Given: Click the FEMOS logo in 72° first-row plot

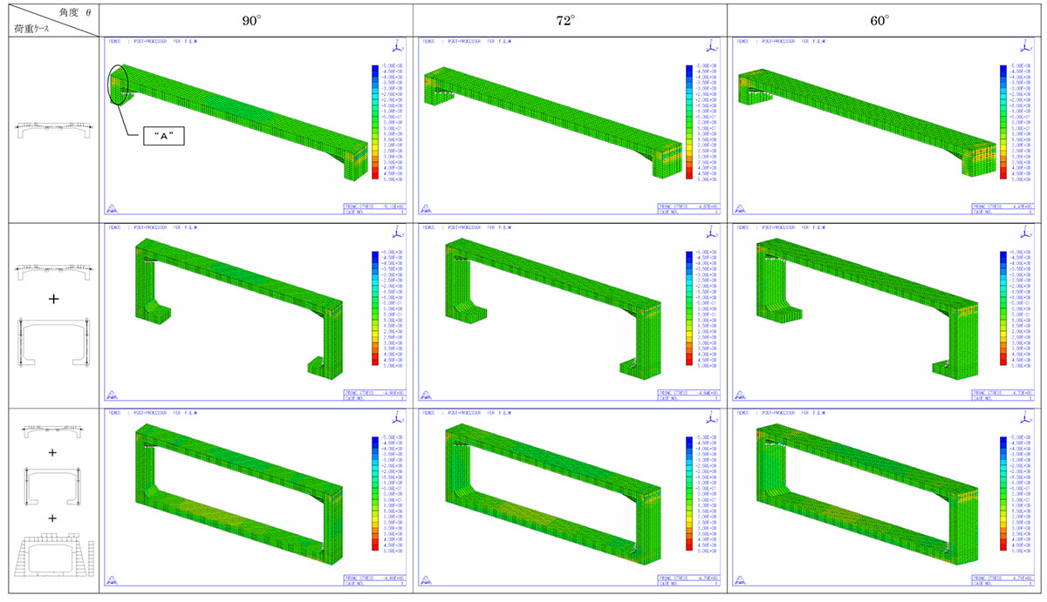Looking at the screenshot, I should click(x=425, y=209).
